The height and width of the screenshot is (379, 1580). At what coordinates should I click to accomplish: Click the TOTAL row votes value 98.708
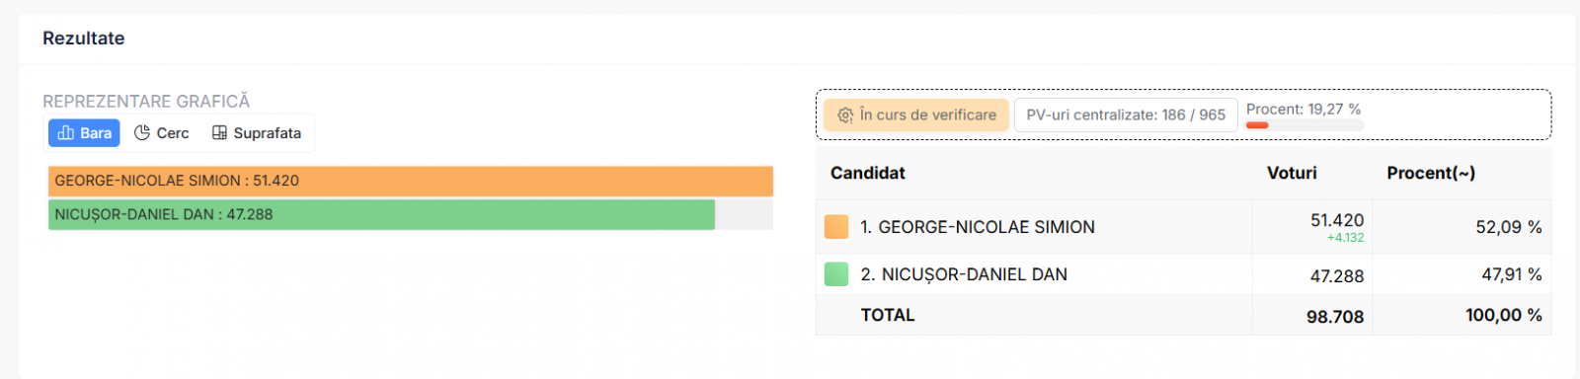[1335, 317]
